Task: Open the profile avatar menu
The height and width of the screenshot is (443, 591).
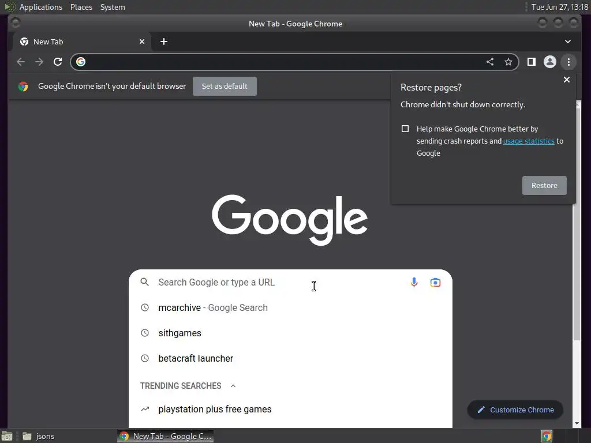Action: [x=550, y=62]
